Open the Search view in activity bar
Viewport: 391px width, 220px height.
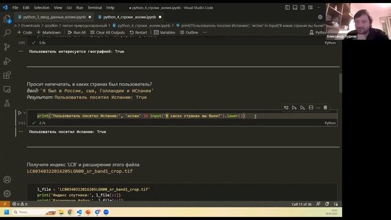[x=7, y=32]
